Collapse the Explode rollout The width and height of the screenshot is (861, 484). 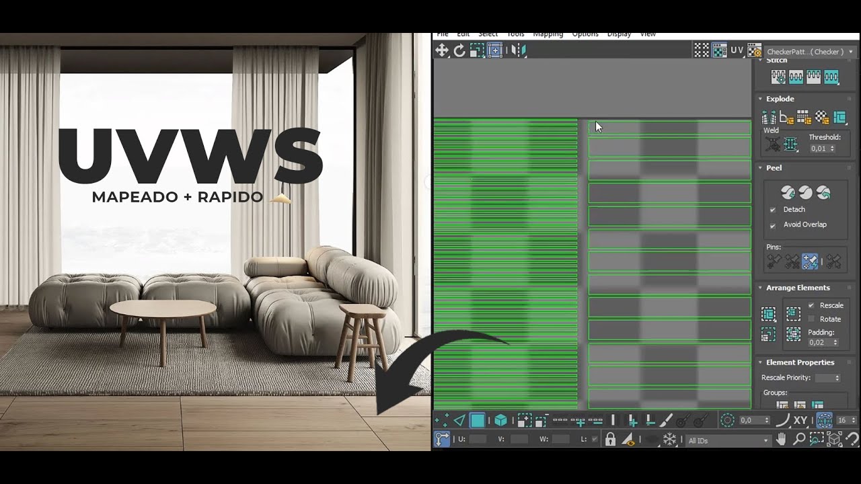click(x=761, y=99)
